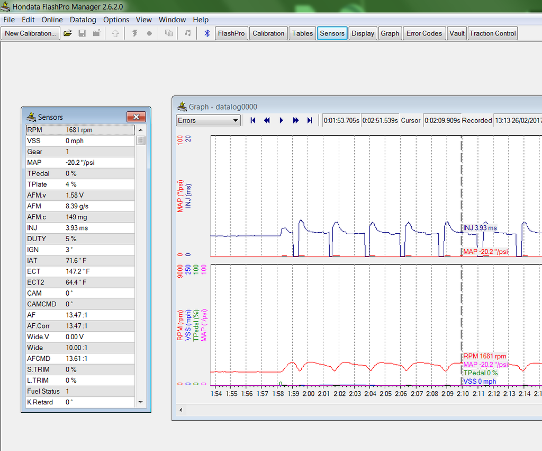
Task: Click Sensors scrollbar down arrow
Action: coord(141,402)
